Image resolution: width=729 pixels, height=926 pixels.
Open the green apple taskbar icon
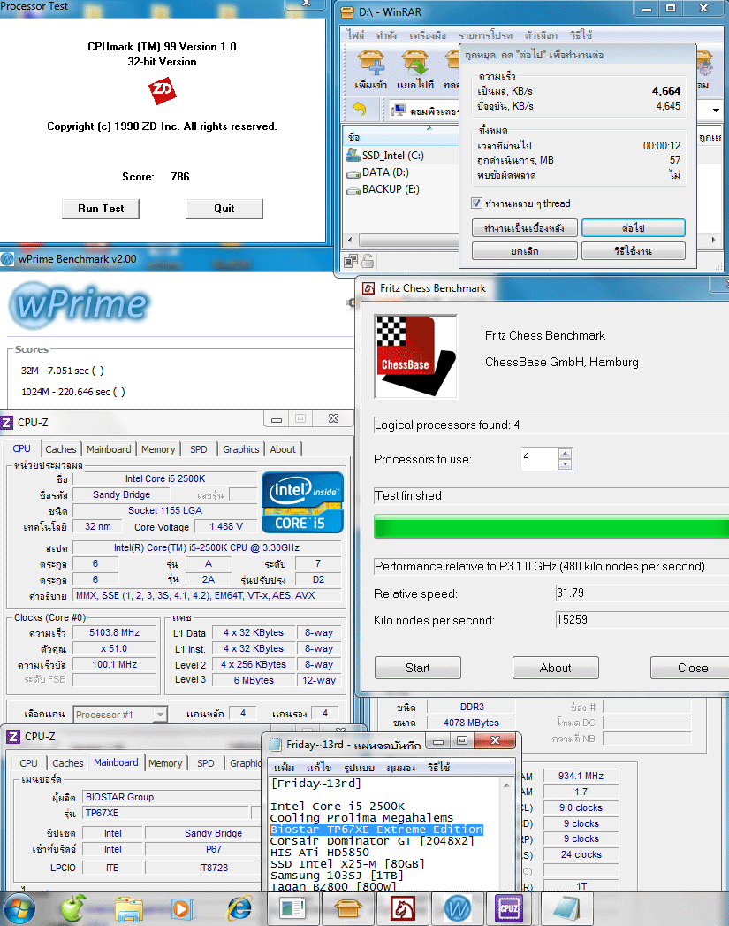pyautogui.click(x=73, y=908)
